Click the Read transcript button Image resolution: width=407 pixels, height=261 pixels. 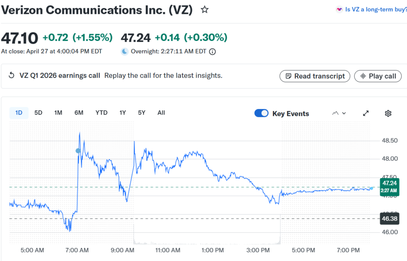pos(315,76)
